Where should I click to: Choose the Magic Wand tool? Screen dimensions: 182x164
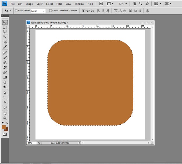5,37
